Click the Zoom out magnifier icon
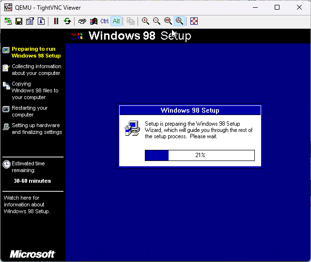Screen dimensions: 311x262 [156, 21]
